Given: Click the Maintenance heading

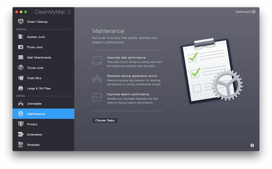Looking at the screenshot, I should [108, 31].
